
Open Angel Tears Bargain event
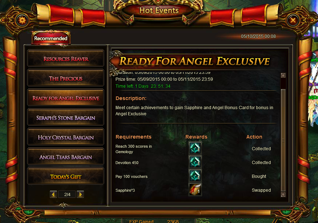pos(66,156)
